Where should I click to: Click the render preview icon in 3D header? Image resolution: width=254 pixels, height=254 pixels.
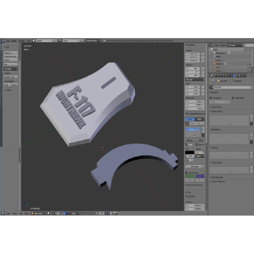click(115, 213)
